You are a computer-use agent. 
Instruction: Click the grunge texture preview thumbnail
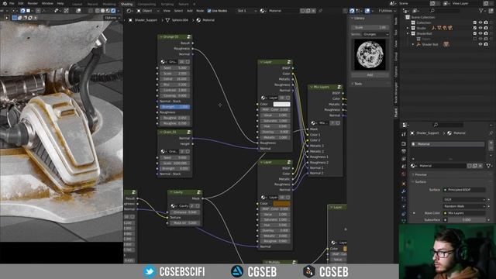pyautogui.click(x=370, y=54)
